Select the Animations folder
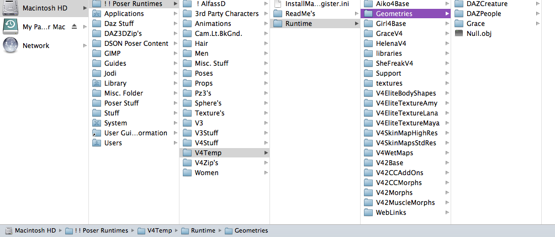Viewport: 555px width, 237px height. pyautogui.click(x=225, y=24)
